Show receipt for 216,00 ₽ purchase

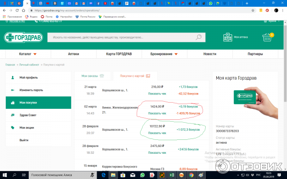coord(157,94)
